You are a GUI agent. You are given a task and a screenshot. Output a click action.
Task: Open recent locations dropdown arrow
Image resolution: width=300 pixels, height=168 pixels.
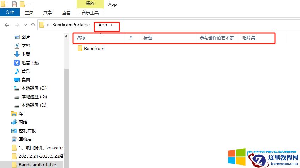(x=25, y=25)
